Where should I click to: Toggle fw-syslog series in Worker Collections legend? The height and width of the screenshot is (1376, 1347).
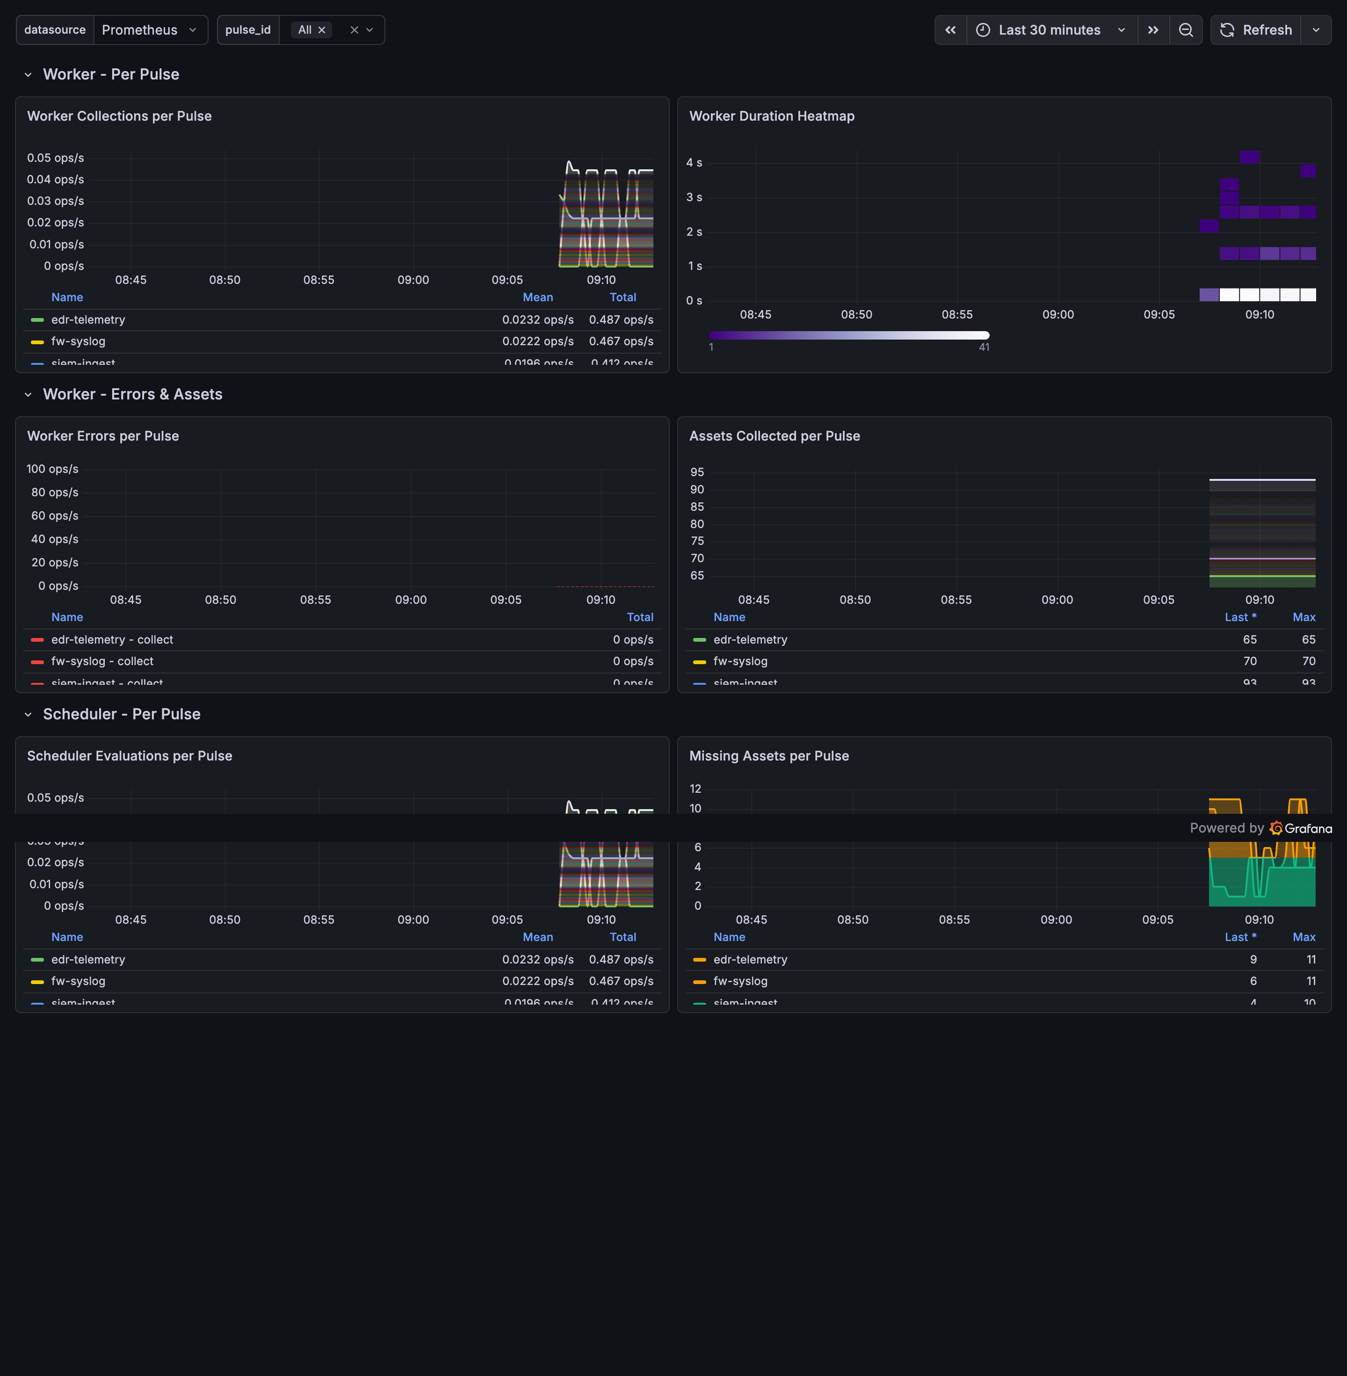point(78,341)
